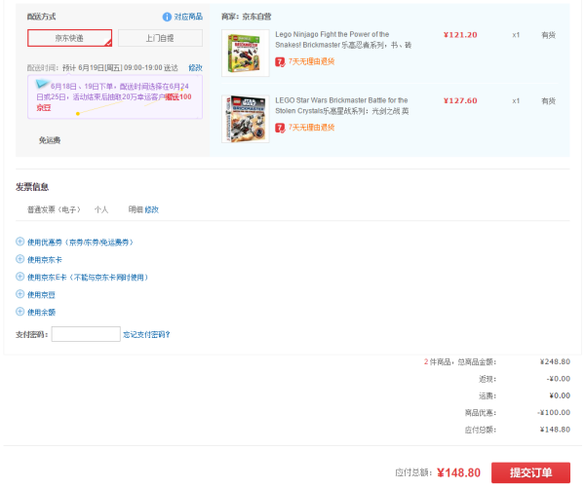Expand 使用京东E卡 plus icon
The width and height of the screenshot is (585, 488).
point(19,277)
